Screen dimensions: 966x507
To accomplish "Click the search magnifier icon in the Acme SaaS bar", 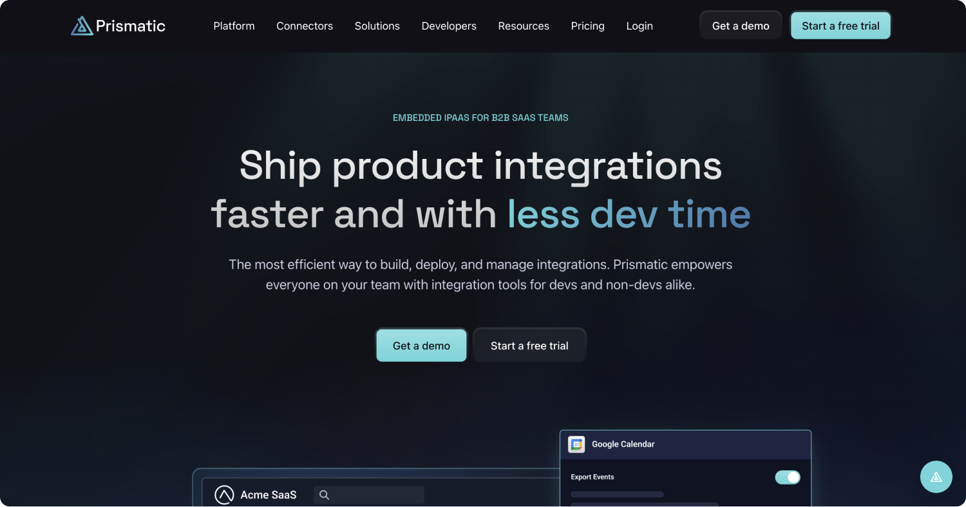I will click(324, 495).
